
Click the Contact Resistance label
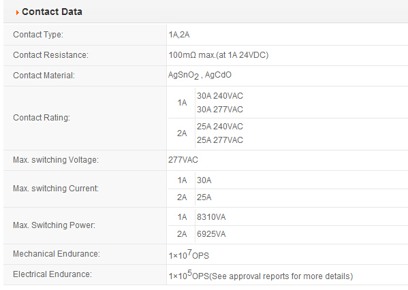click(50, 55)
